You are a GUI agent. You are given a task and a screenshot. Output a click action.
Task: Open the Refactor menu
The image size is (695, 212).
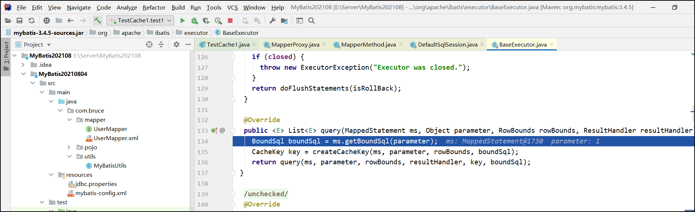(x=154, y=7)
